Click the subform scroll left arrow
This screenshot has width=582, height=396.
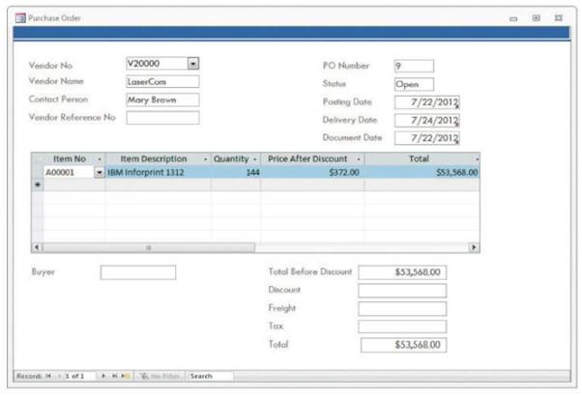[x=37, y=247]
